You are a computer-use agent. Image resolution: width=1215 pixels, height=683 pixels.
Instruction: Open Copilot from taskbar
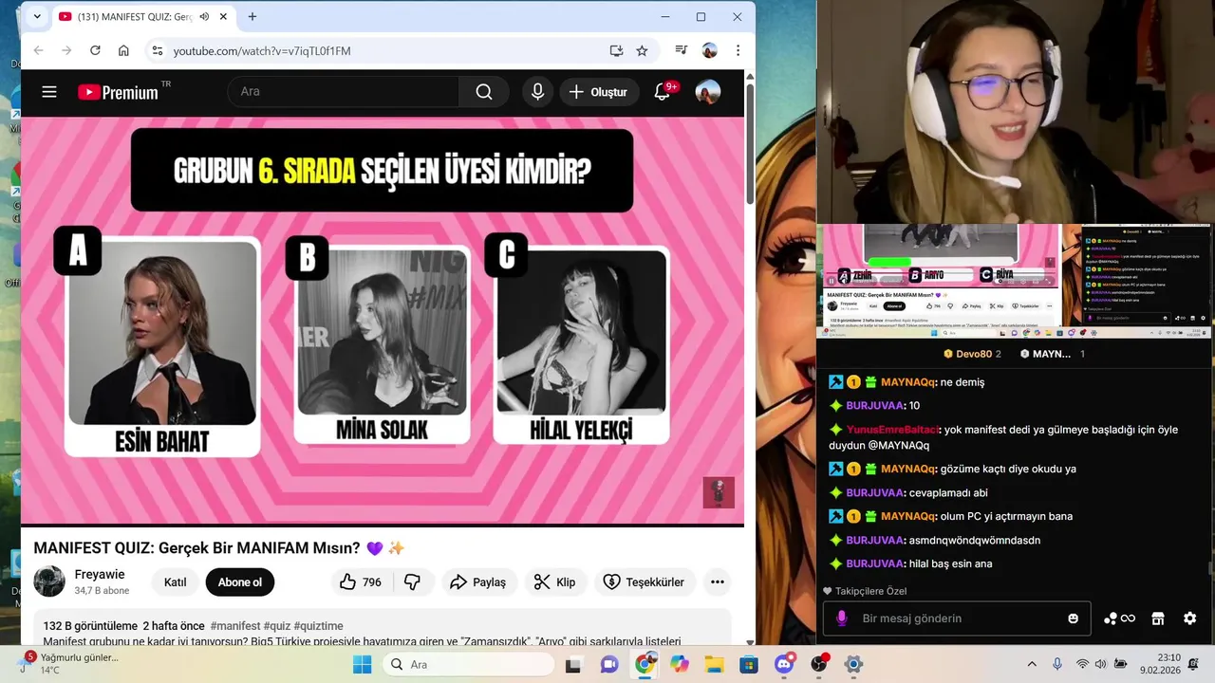click(679, 664)
